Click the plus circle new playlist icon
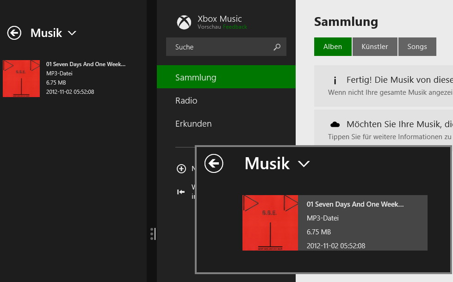Screen dimensions: 453x282 181,169
